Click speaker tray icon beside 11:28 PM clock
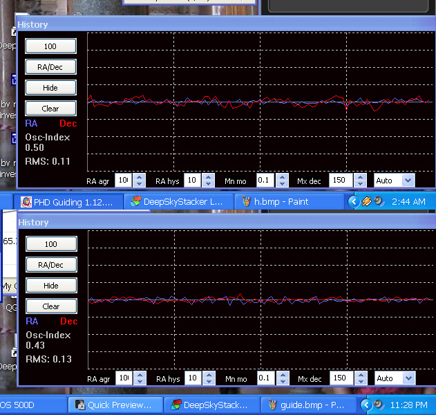Image resolution: width=436 pixels, height=415 pixels. pos(379,404)
